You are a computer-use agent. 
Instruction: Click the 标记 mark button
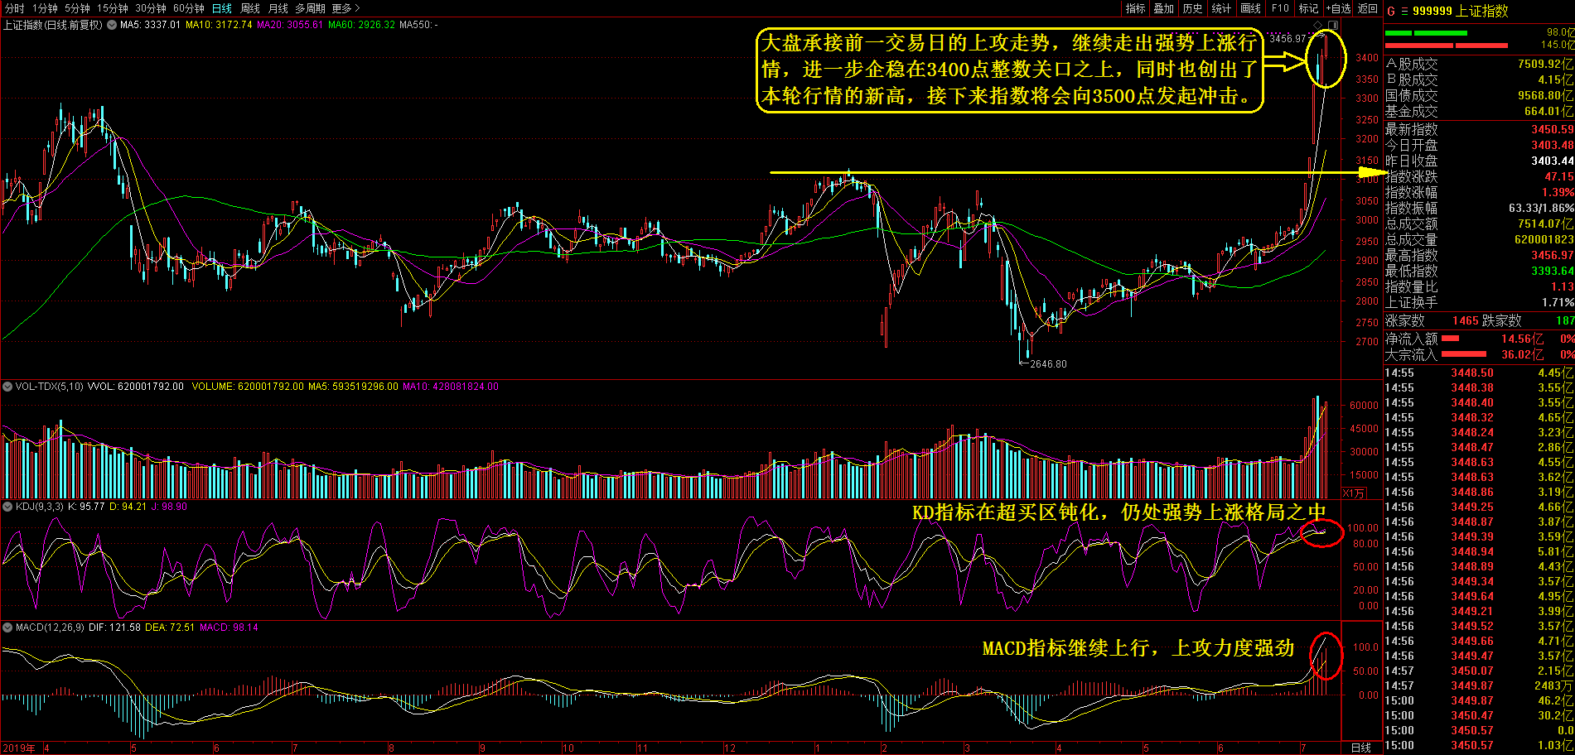[1308, 8]
